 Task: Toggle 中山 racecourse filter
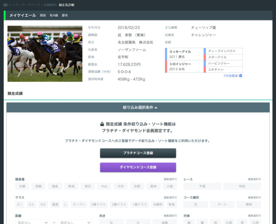(x=104, y=186)
